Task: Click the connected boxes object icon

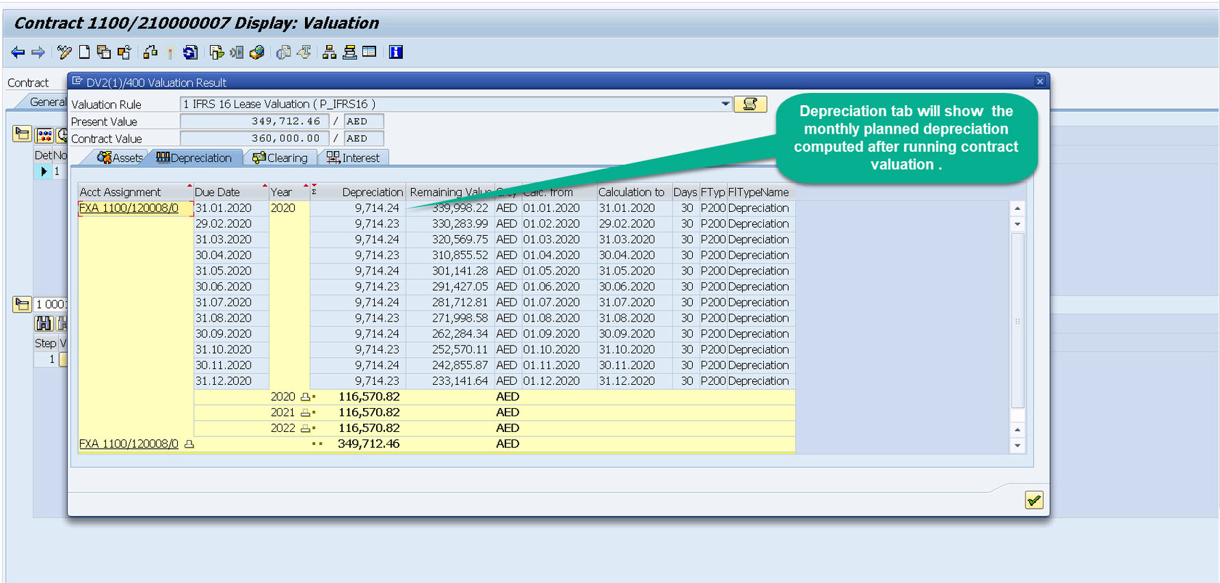Action: coord(150,52)
